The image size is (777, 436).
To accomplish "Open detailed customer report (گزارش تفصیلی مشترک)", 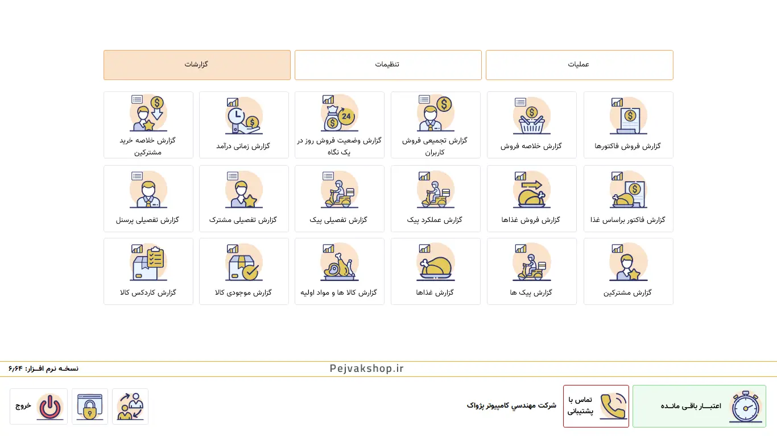I will pos(243,199).
